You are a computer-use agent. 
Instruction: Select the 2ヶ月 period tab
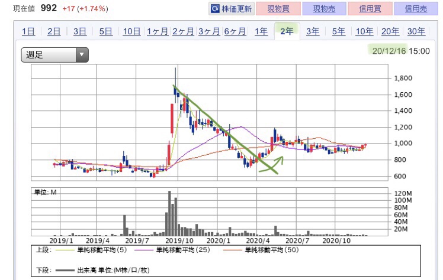pyautogui.click(x=183, y=31)
